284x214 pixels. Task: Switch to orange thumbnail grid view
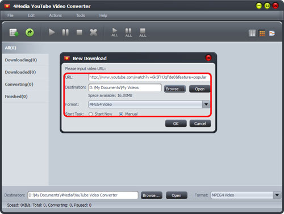pyautogui.click(x=262, y=33)
